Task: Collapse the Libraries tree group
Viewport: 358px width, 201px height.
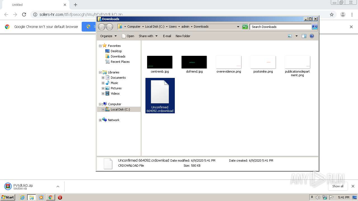Action: [100, 72]
